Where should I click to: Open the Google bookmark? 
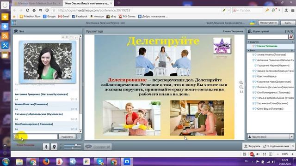tap(49, 17)
